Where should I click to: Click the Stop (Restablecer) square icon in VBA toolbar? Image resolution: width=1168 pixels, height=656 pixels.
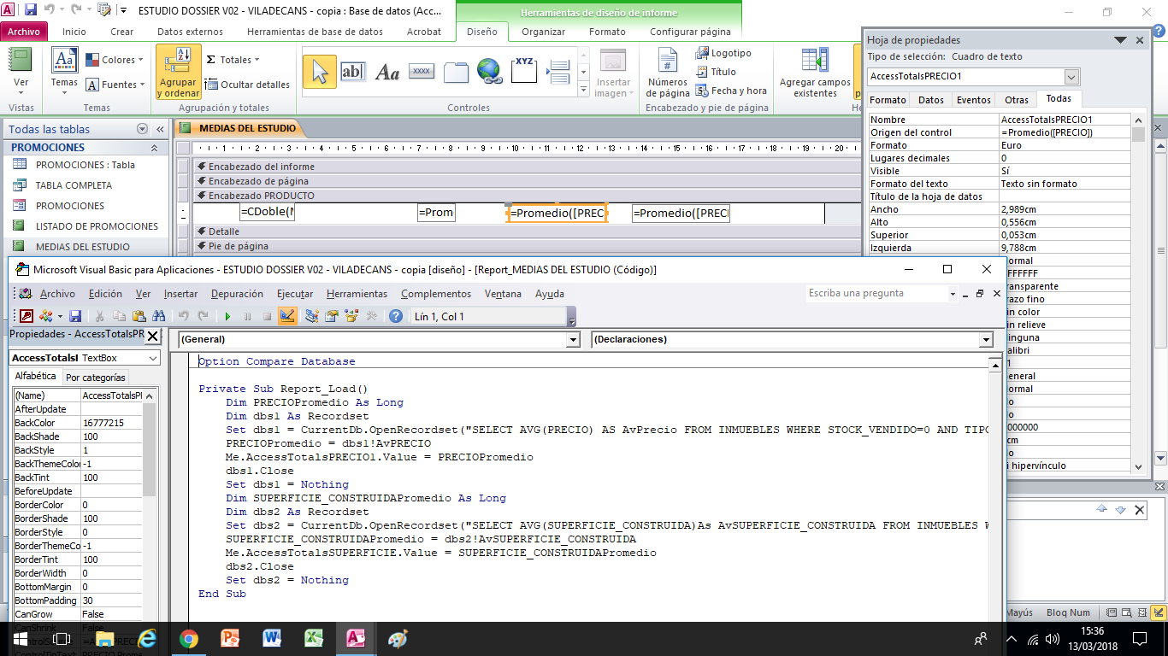click(267, 316)
